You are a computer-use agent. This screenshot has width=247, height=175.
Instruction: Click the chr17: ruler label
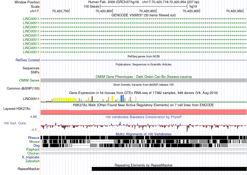[x=35, y=11]
